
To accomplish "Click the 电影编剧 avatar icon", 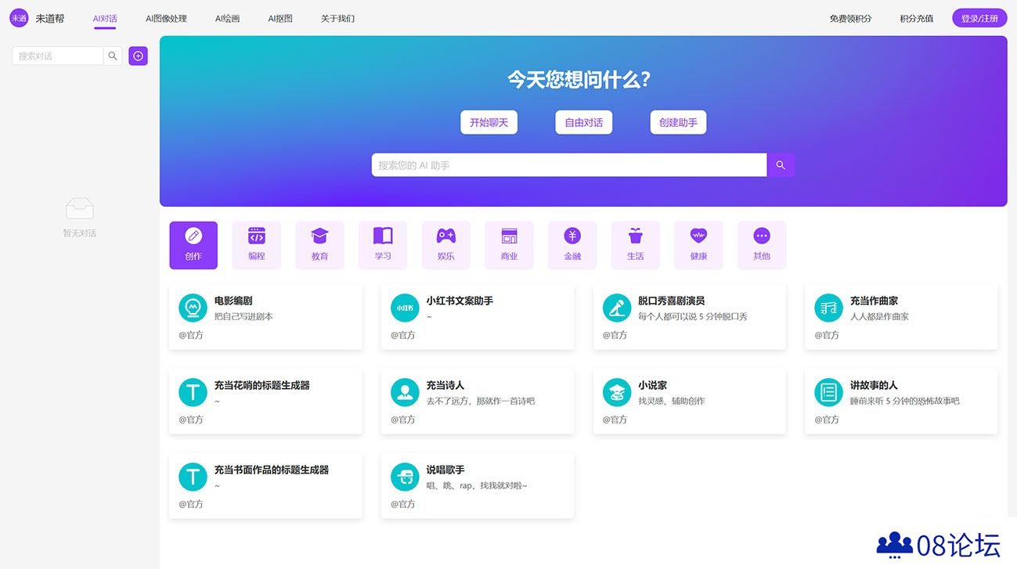I will (x=193, y=308).
